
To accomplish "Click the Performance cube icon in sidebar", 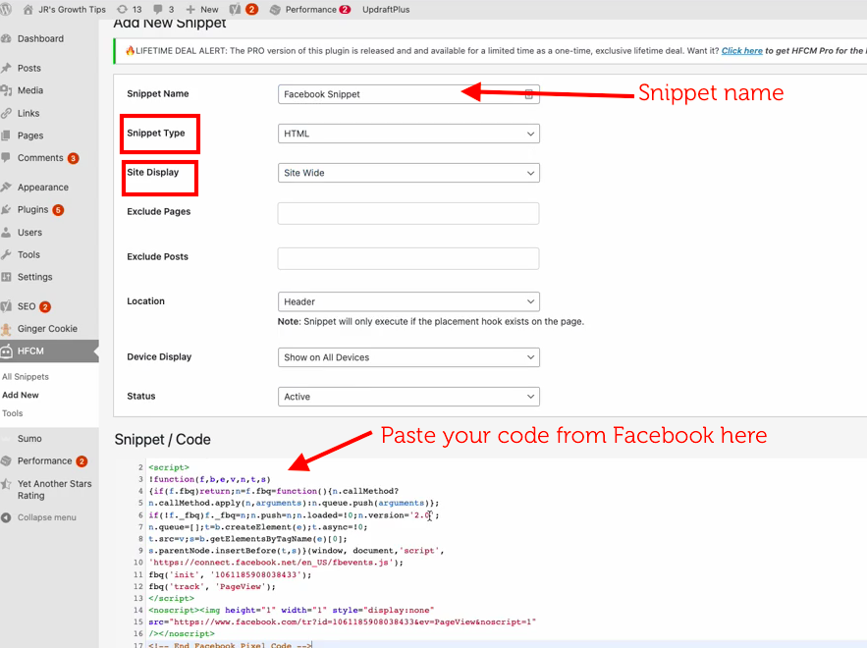I will (x=6, y=460).
